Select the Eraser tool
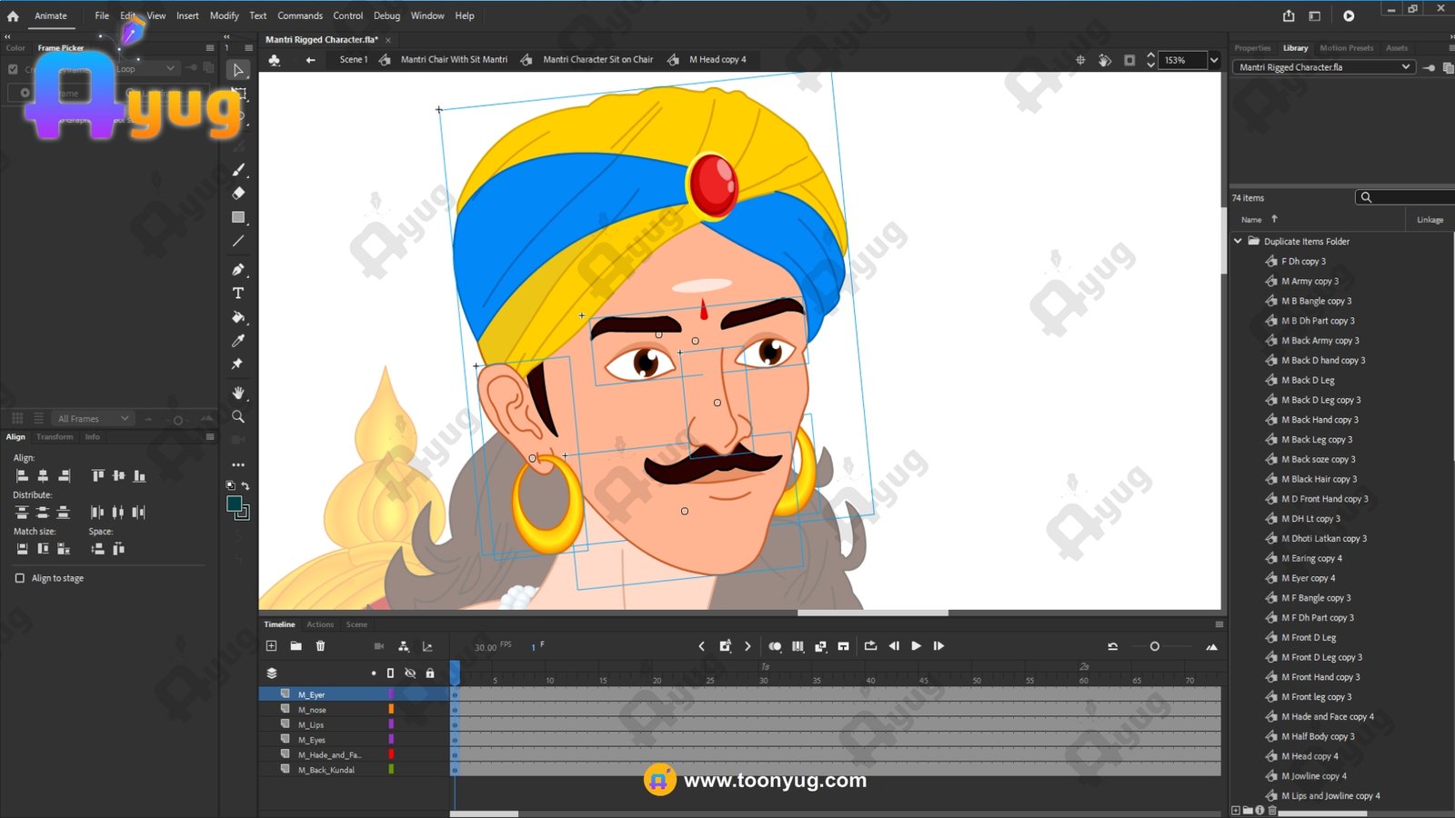Screen dimensions: 1455x818 (x=238, y=193)
